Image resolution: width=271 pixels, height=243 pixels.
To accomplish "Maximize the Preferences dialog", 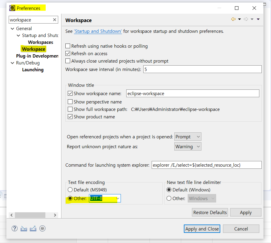I will 237,8.
